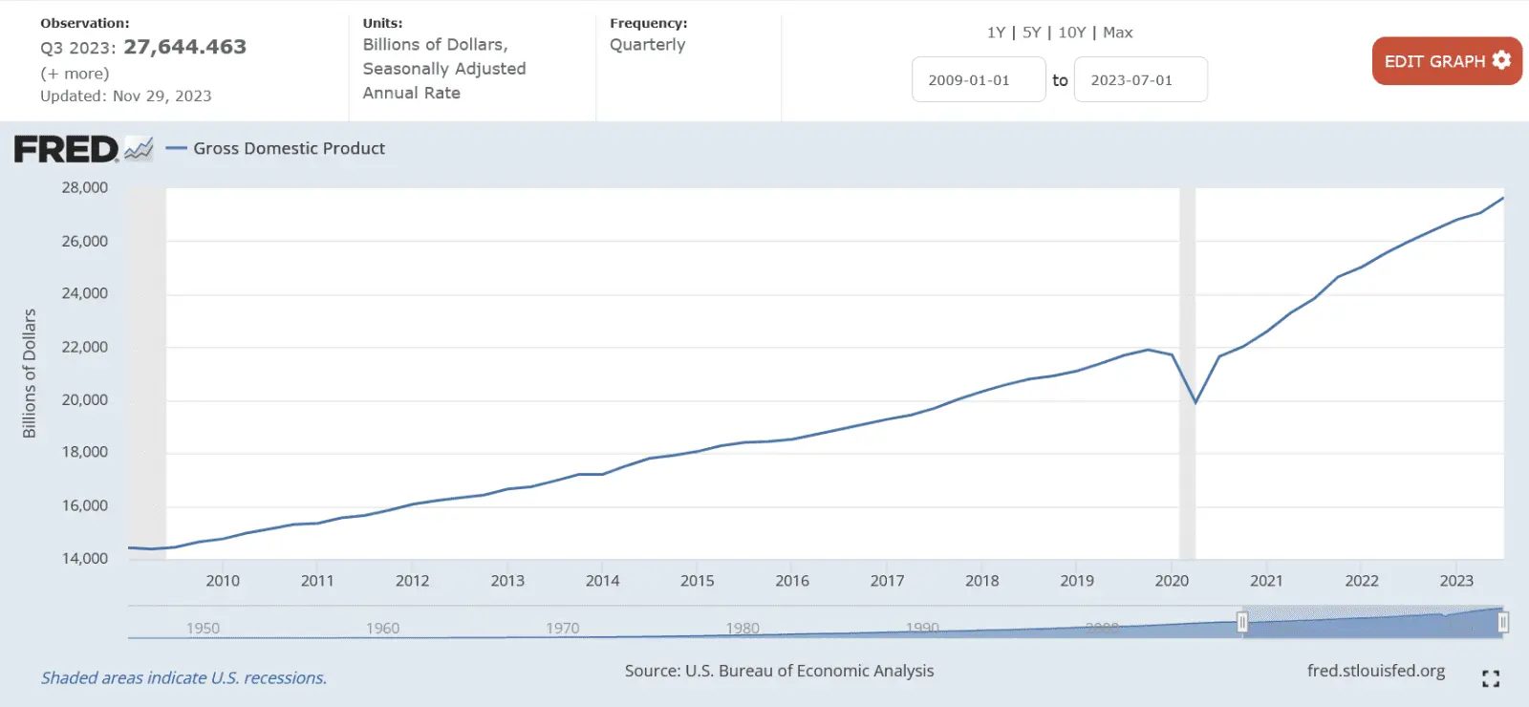Viewport: 1529px width, 707px height.
Task: Click the right handle of range slider
Action: [1503, 623]
